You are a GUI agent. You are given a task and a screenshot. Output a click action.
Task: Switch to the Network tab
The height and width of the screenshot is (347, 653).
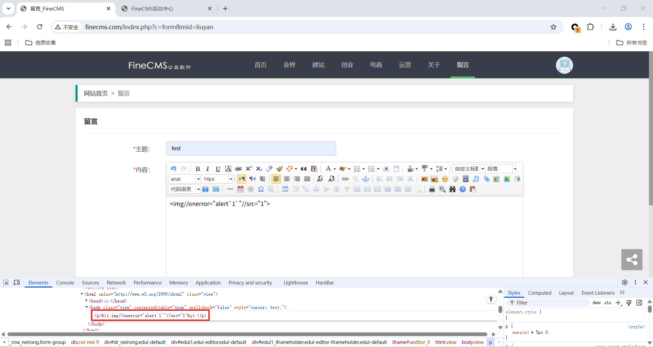(116, 283)
